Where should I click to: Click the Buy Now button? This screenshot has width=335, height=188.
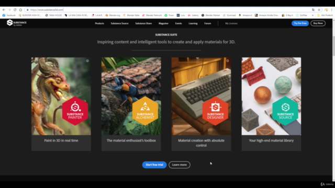pyautogui.click(x=318, y=23)
